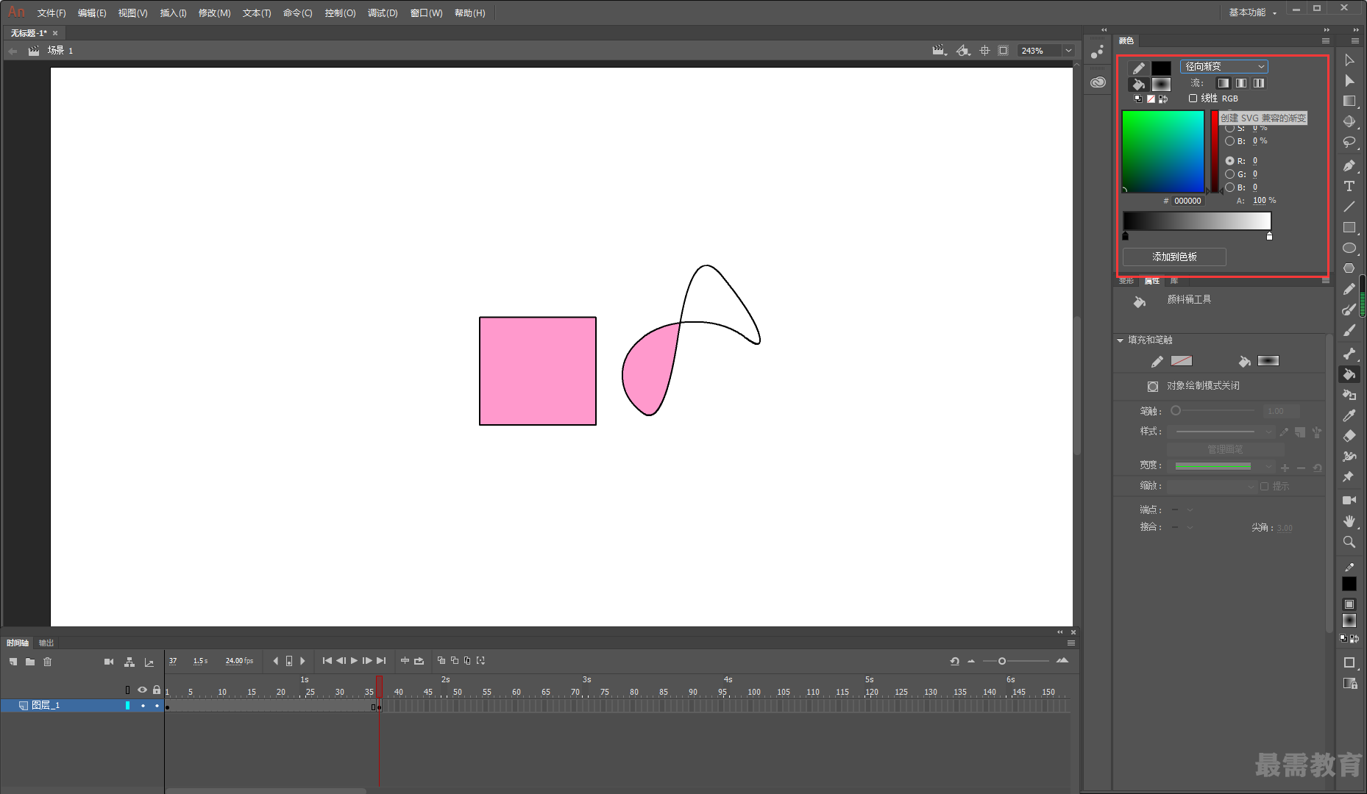Collapse the 填充和笔触 section
Screen dimensions: 1367x794
click(1121, 340)
